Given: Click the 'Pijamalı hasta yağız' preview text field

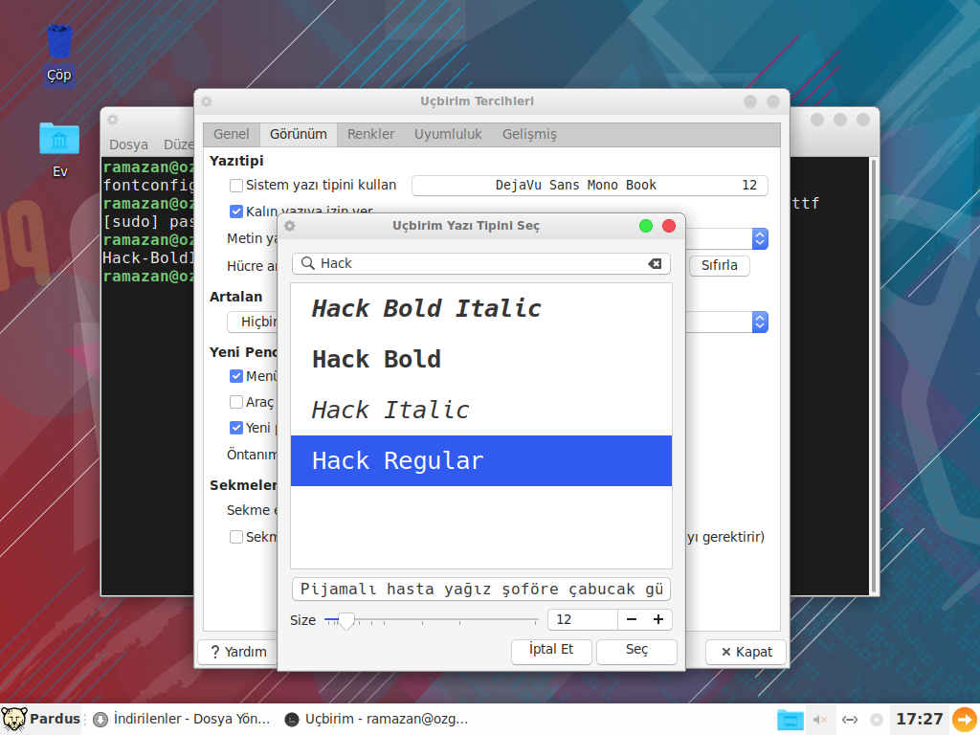Looking at the screenshot, I should (x=481, y=590).
